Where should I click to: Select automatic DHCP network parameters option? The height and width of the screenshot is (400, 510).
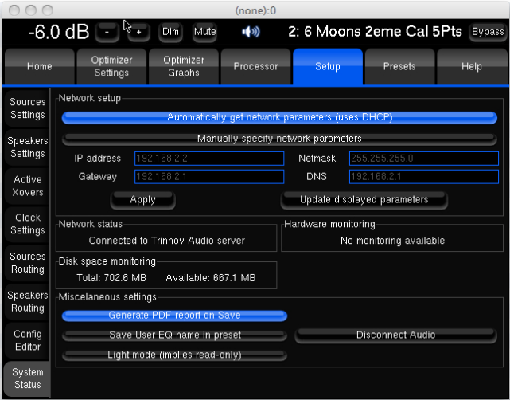pos(279,117)
